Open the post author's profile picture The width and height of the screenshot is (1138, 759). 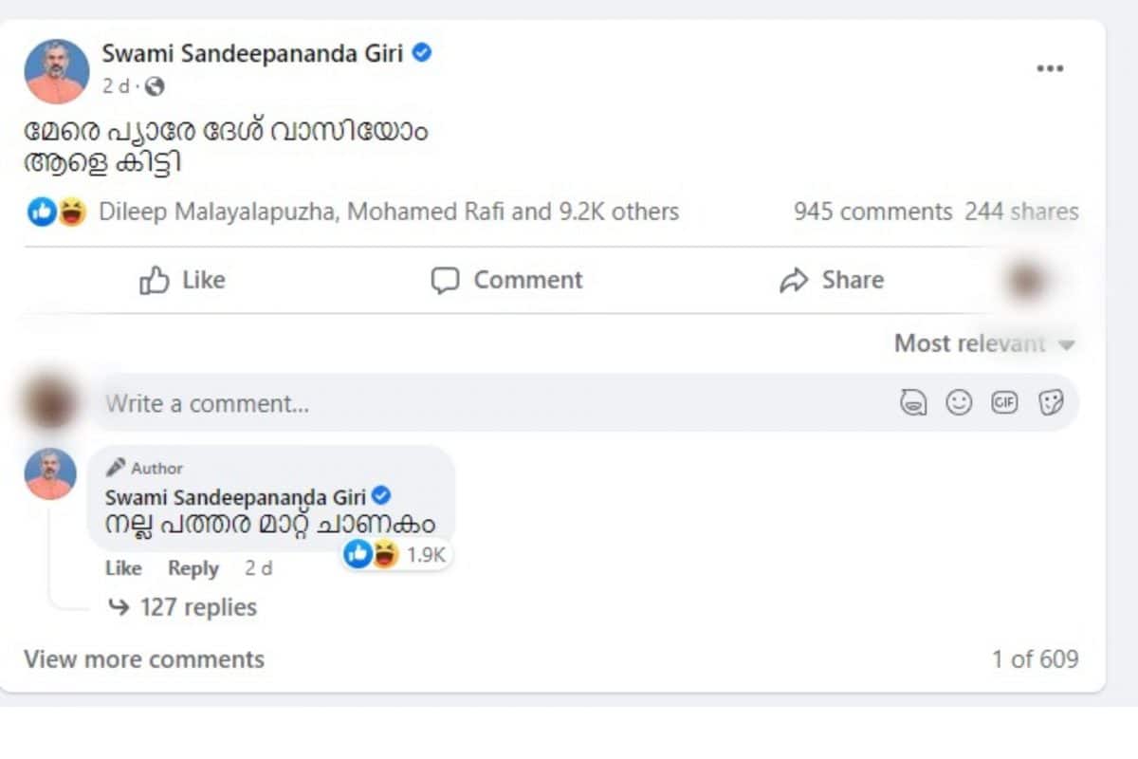click(x=57, y=71)
